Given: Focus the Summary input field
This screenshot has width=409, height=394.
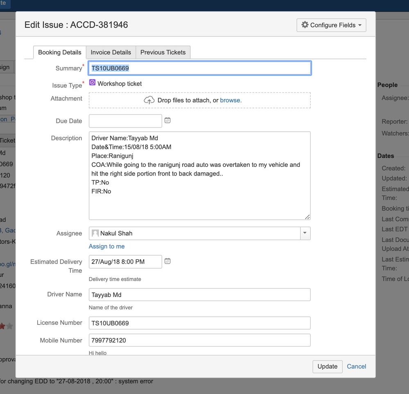Looking at the screenshot, I should coord(200,68).
